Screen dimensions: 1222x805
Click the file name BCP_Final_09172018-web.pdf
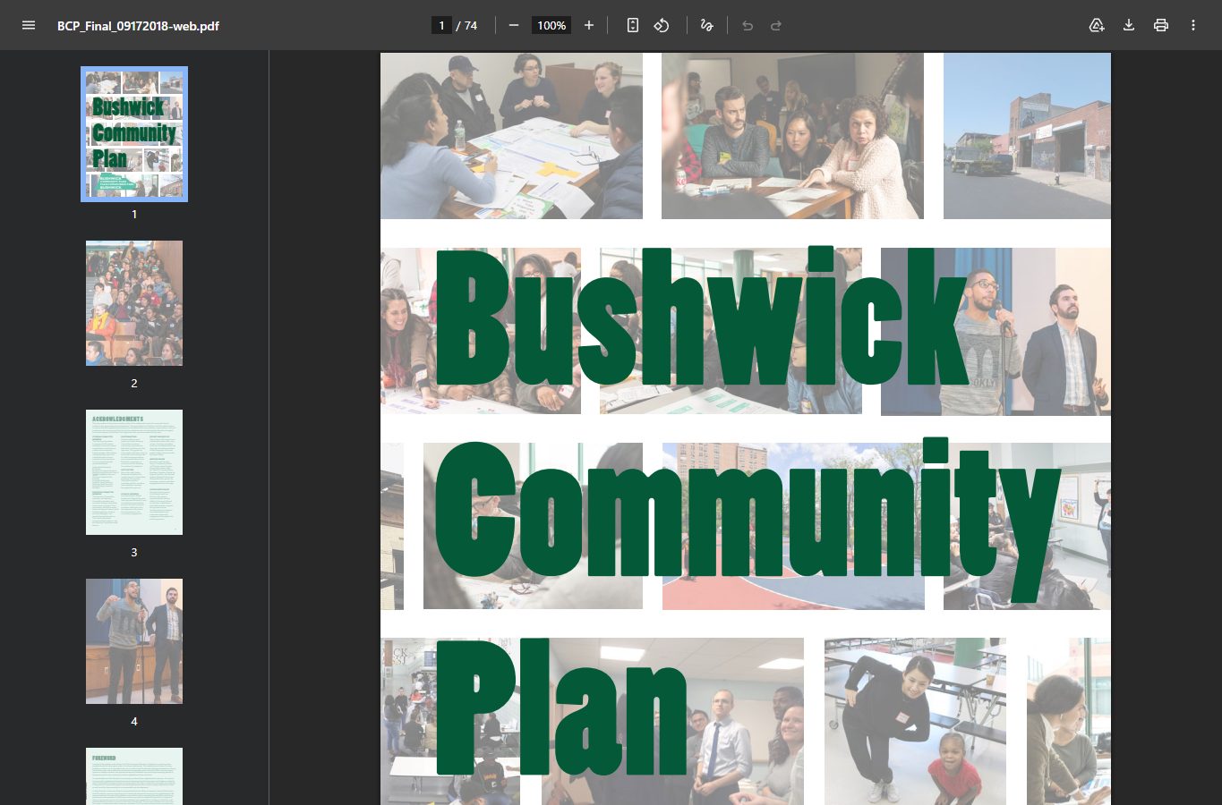[x=138, y=26]
